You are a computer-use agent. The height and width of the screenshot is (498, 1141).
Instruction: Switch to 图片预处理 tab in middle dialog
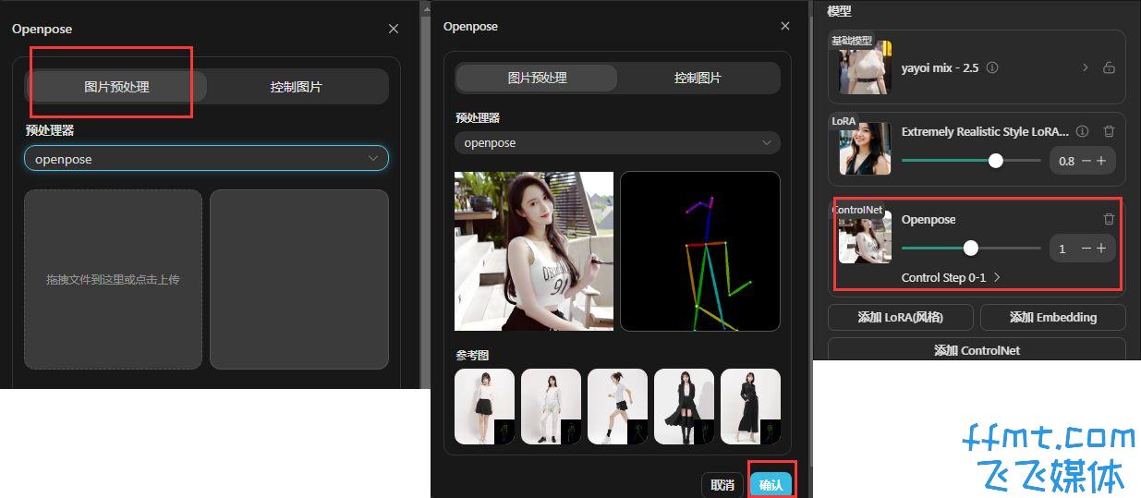click(537, 78)
